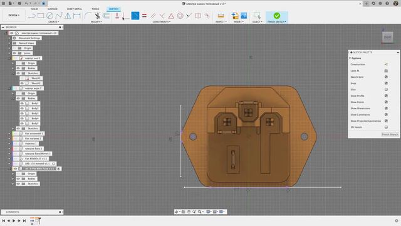Expand the Named Views node
This screenshot has width=401, height=226.
pyautogui.click(x=9, y=43)
